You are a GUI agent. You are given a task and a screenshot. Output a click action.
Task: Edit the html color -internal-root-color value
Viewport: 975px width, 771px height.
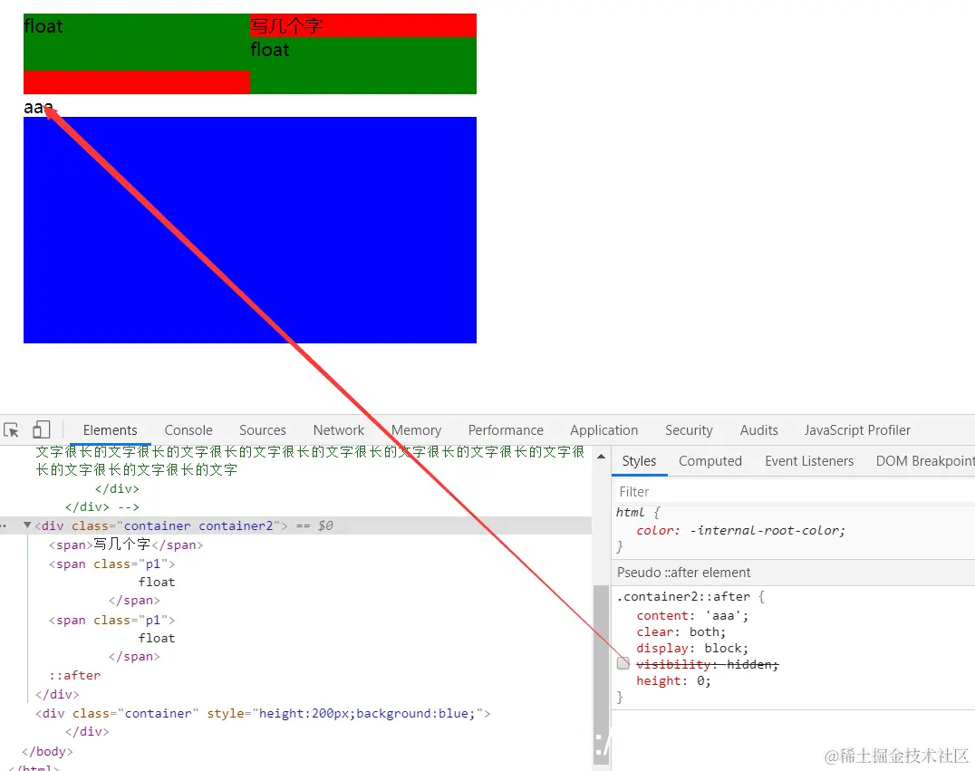[x=764, y=530]
